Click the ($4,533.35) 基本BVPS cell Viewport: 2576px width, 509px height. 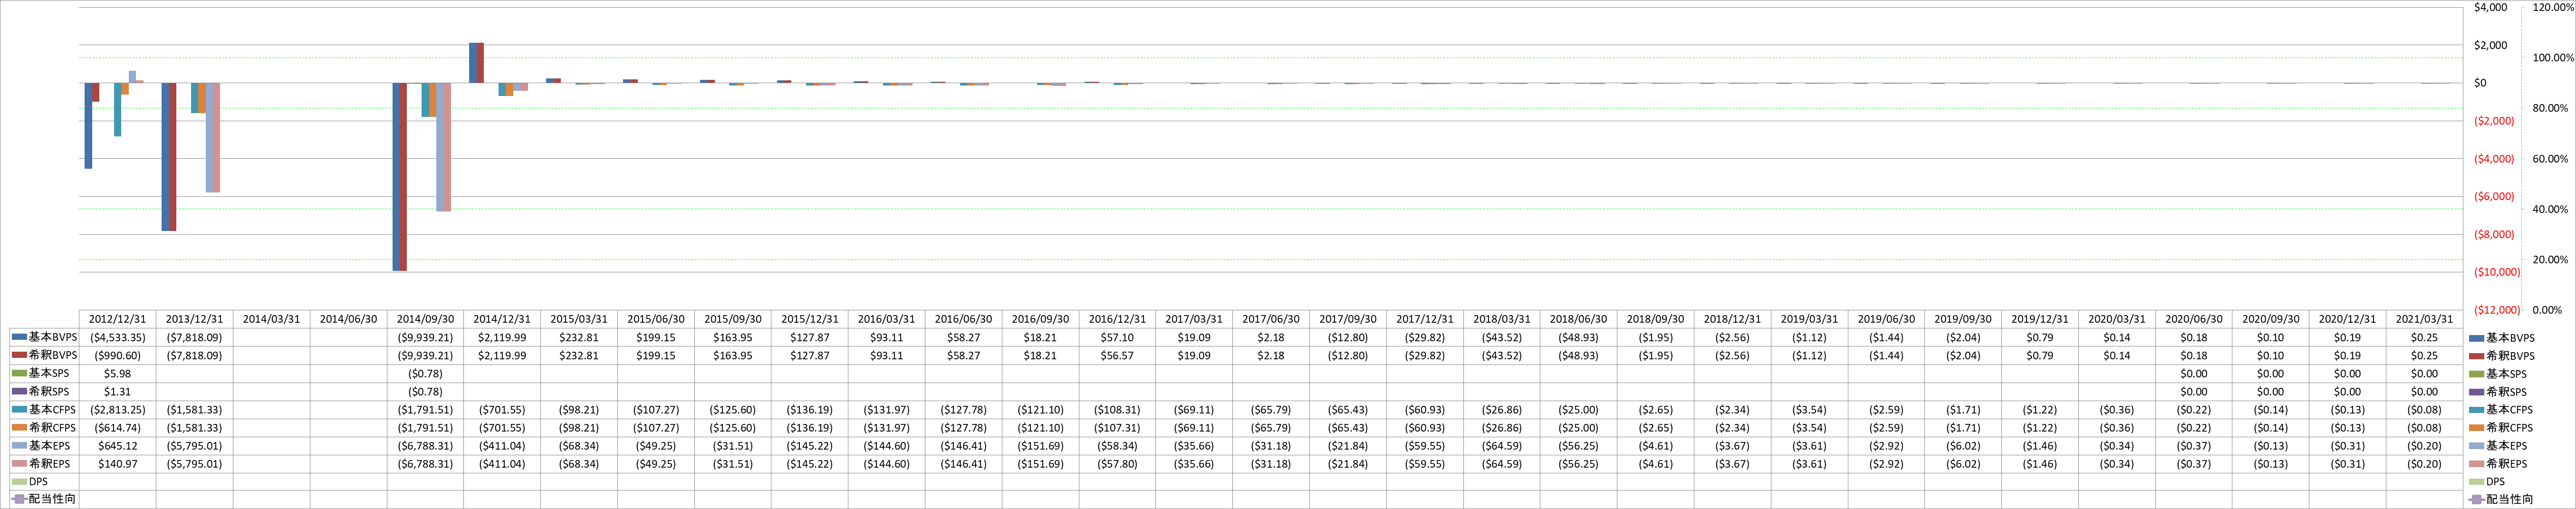pyautogui.click(x=118, y=338)
